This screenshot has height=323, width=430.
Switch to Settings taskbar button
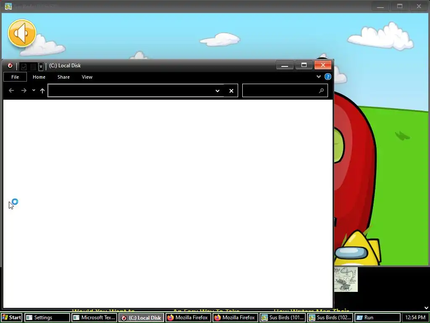tap(47, 318)
